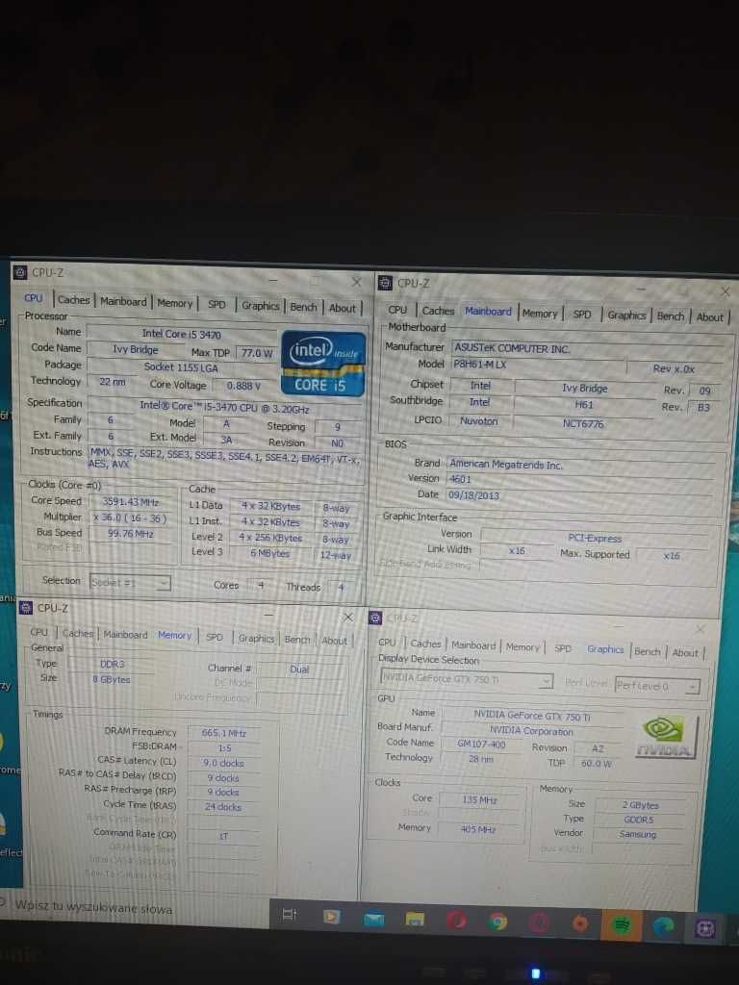739x985 pixels.
Task: Click the Windows search box 'Wpisz tu wyszukiwane słowa'
Action: [93, 907]
